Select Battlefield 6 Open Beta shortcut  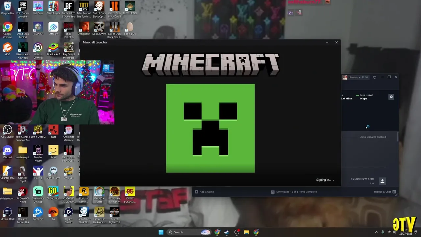point(68,10)
